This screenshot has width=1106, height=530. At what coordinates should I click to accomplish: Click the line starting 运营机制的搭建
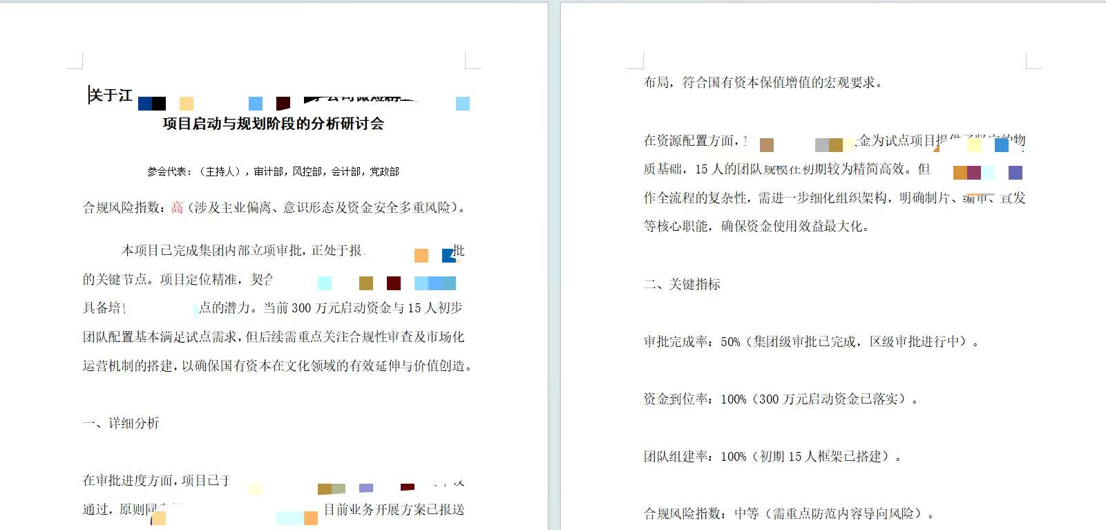click(x=276, y=366)
